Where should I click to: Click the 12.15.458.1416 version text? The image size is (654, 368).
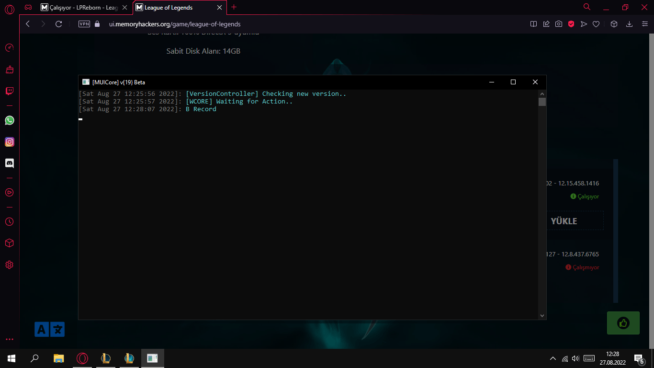[579, 183]
